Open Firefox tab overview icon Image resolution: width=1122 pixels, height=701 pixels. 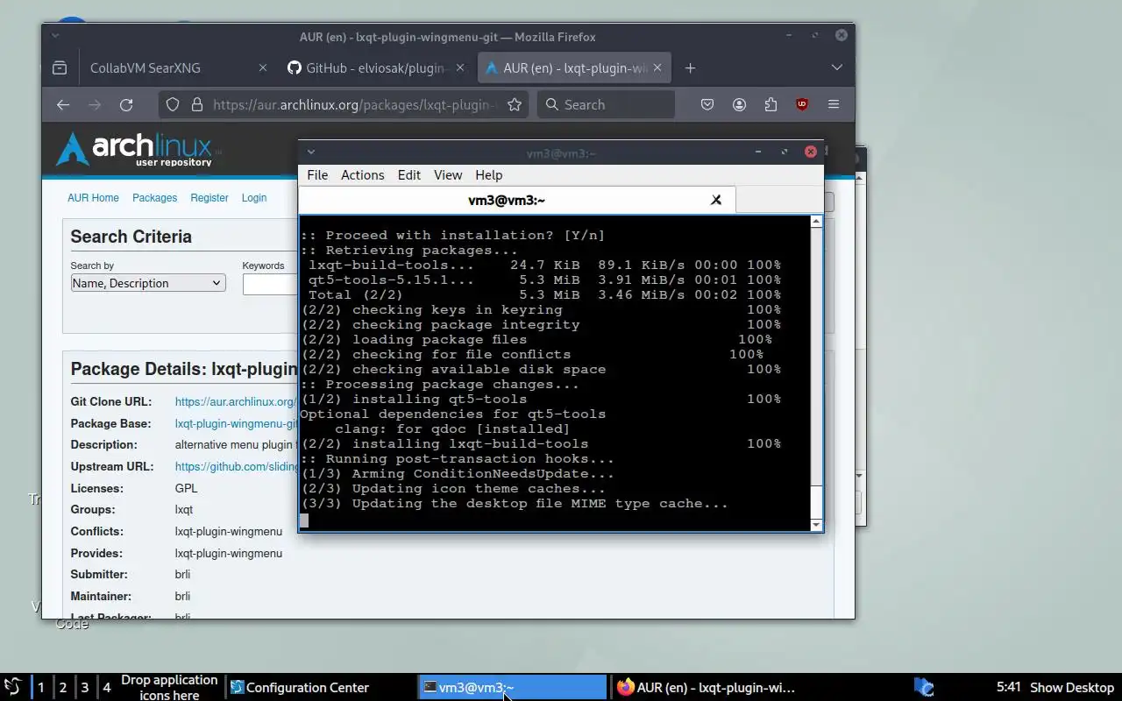60,67
